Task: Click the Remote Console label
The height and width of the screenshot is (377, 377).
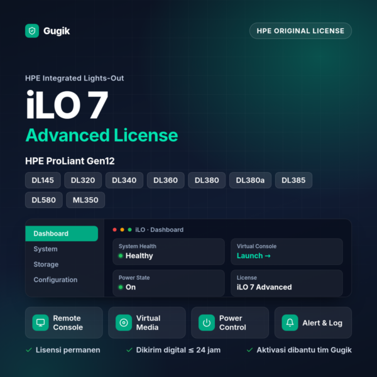Action: point(68,323)
